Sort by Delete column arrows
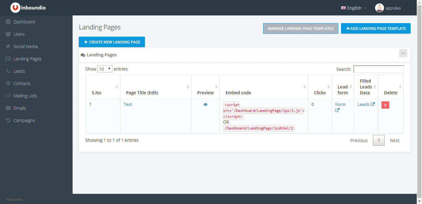 pyautogui.click(x=400, y=87)
